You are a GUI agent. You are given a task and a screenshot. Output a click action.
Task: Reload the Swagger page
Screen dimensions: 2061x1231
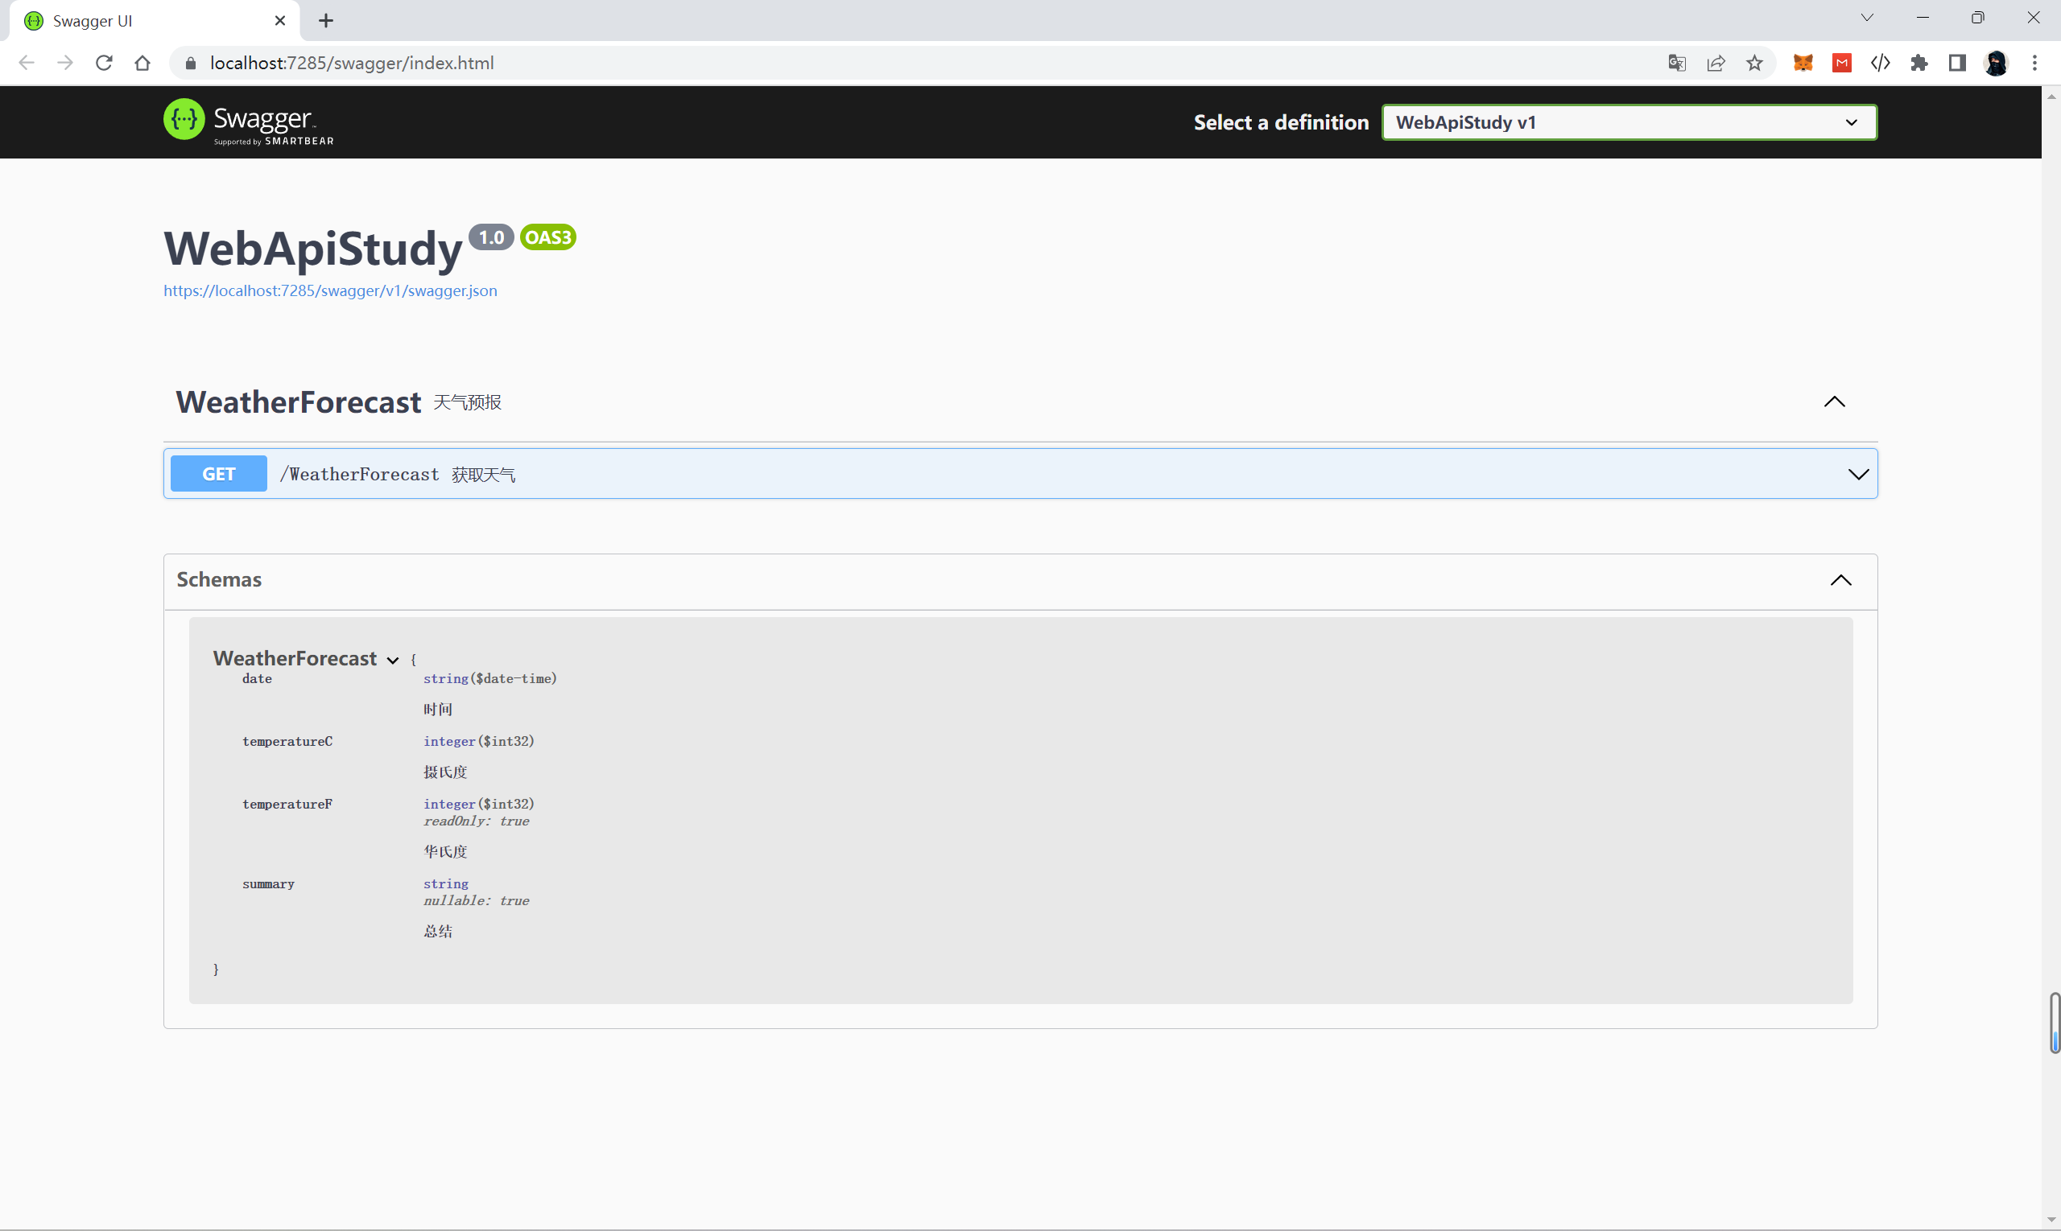(104, 63)
